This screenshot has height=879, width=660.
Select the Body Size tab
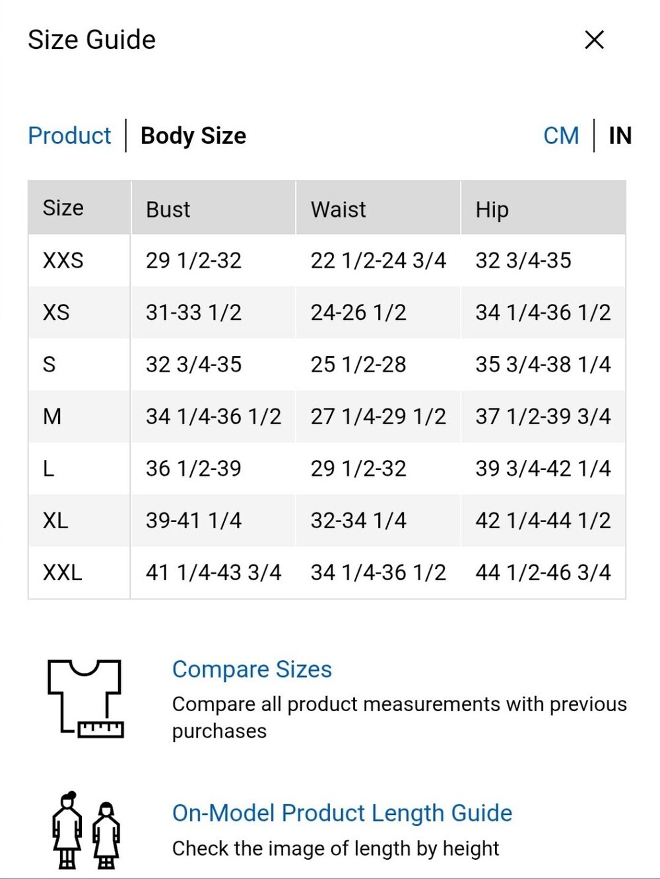click(193, 135)
